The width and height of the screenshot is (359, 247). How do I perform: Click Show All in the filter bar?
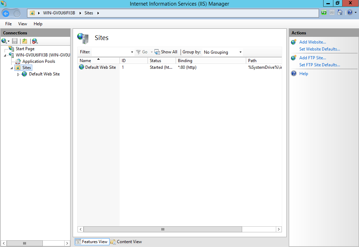(x=166, y=52)
